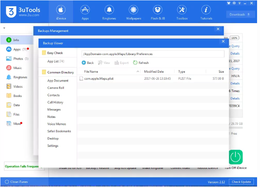Image resolution: width=260 pixels, height=188 pixels.
Task: Open the iDevice tab
Action: tap(61, 12)
